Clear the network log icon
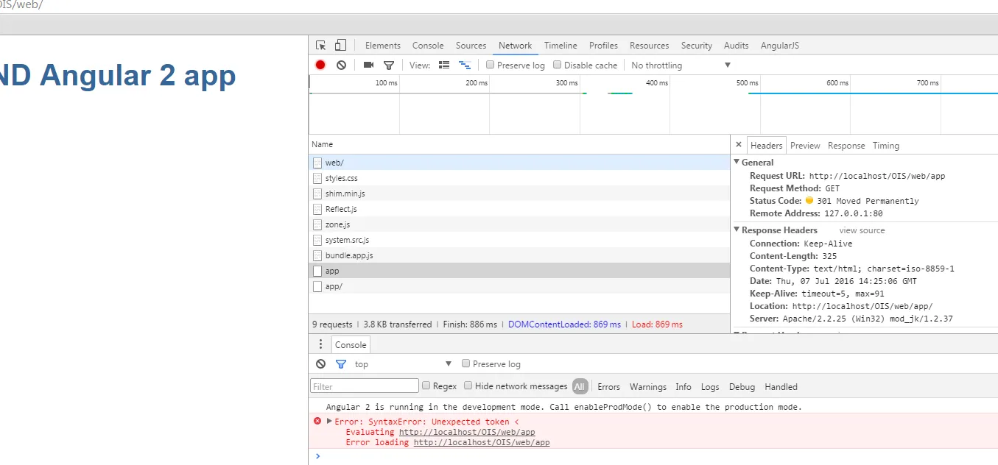This screenshot has width=998, height=465. [x=341, y=65]
